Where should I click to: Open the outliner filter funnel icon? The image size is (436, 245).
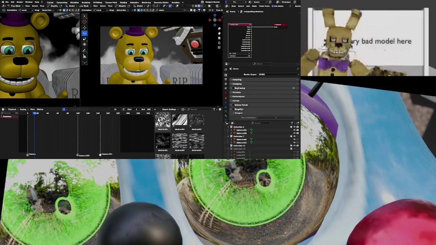(292, 123)
